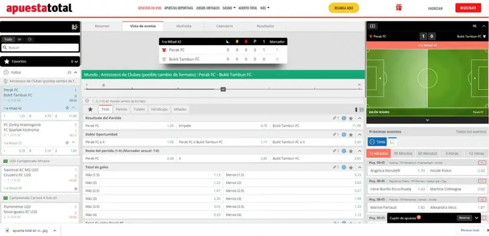The image size is (489, 236).
Task: Favorite the Total de goles market
Action: click(351, 167)
